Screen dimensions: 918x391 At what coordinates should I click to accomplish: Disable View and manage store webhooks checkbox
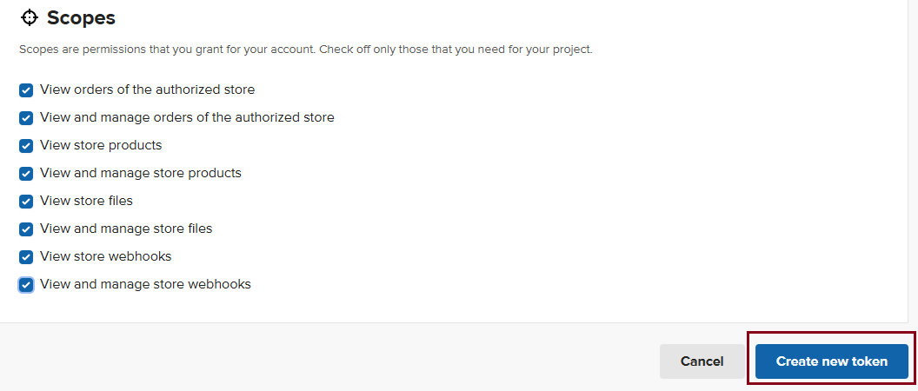[x=26, y=284]
